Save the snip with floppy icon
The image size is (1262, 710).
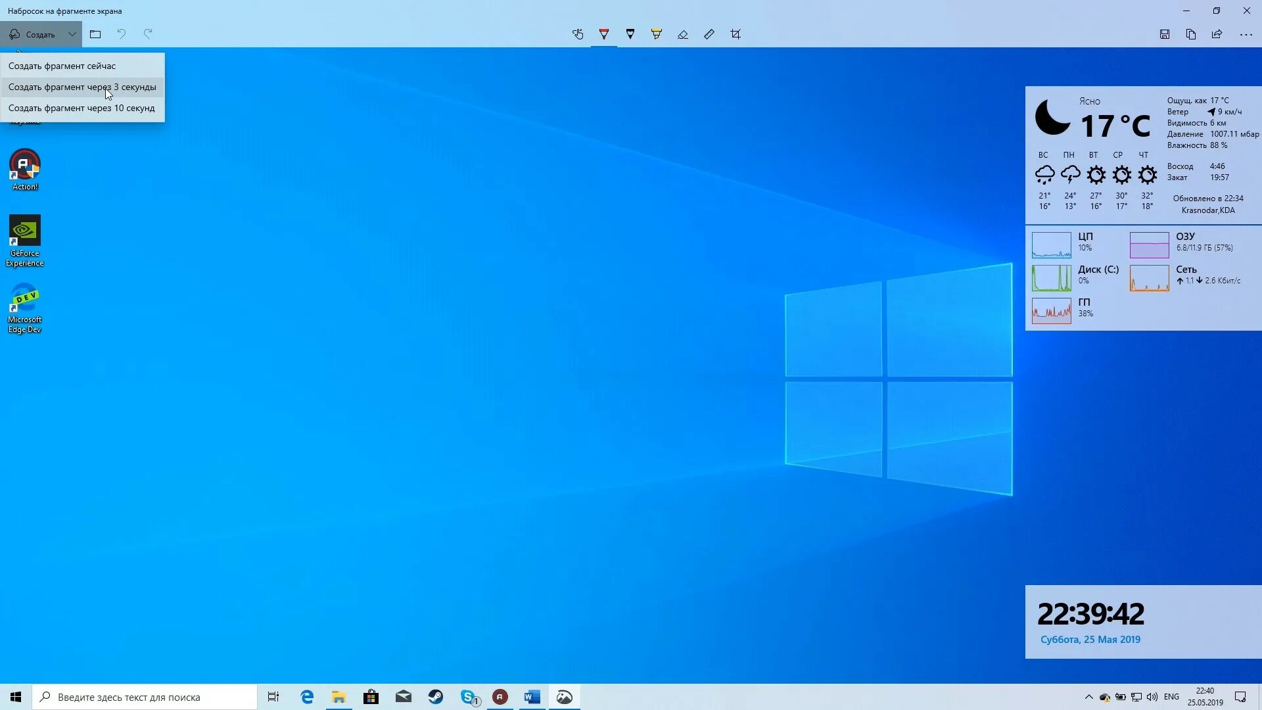(1165, 34)
